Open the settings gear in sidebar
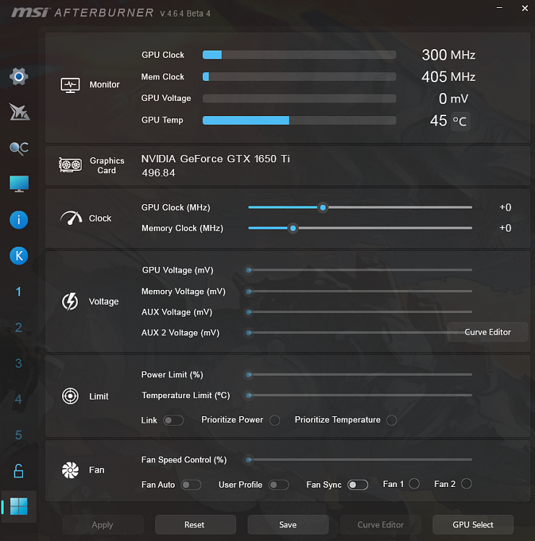The height and width of the screenshot is (541, 535). (x=19, y=76)
